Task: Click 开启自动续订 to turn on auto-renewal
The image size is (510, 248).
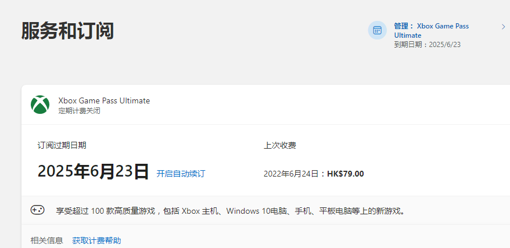Action: tap(181, 174)
